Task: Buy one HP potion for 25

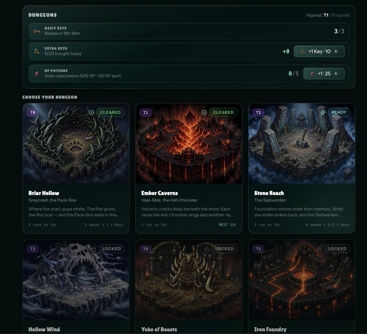Action: point(324,73)
